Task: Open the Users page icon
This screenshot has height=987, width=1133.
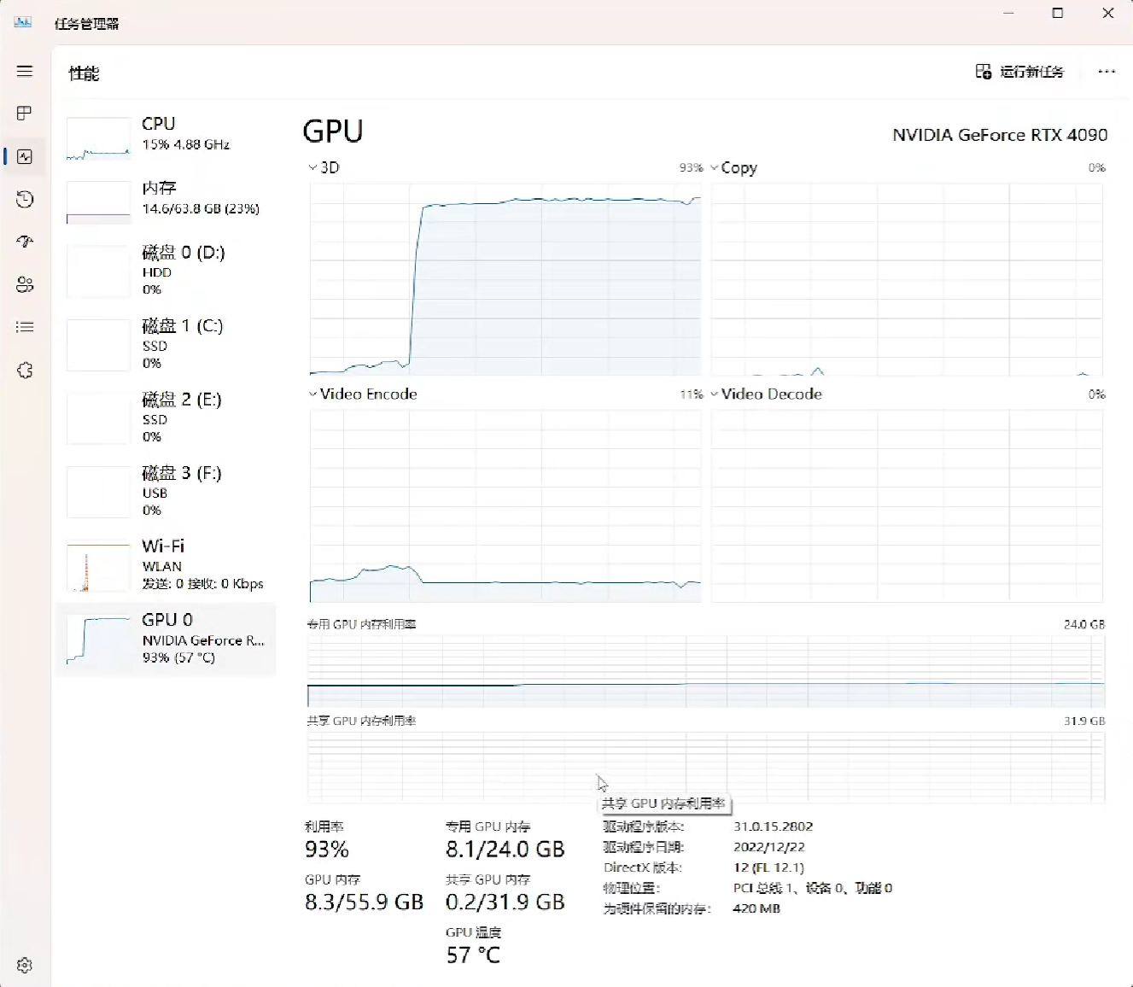Action: 25,284
